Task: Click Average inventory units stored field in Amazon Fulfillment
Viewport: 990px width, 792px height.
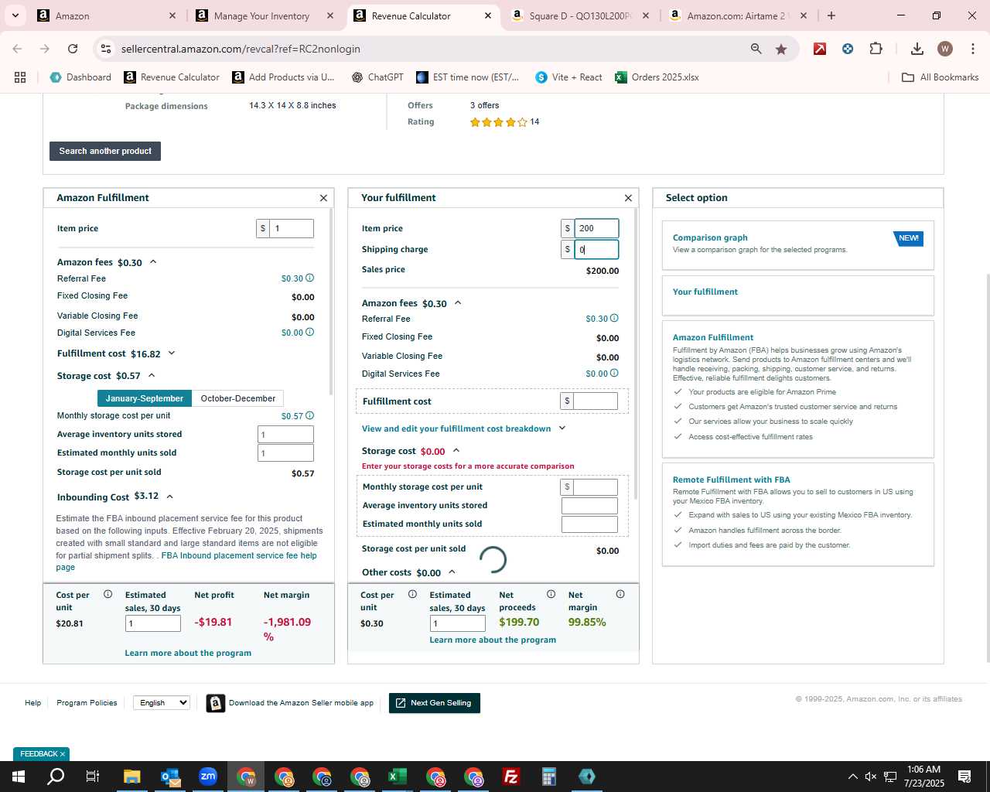Action: 285,435
